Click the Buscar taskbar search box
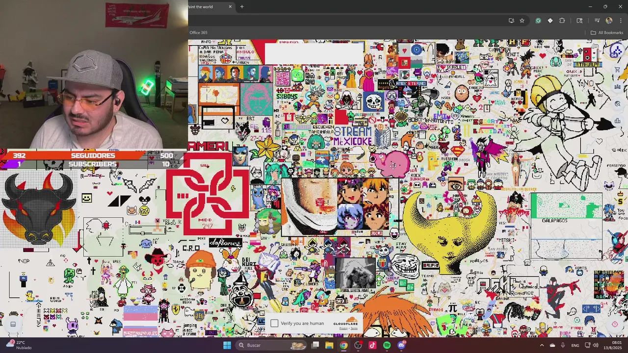628x353 pixels. click(272, 345)
